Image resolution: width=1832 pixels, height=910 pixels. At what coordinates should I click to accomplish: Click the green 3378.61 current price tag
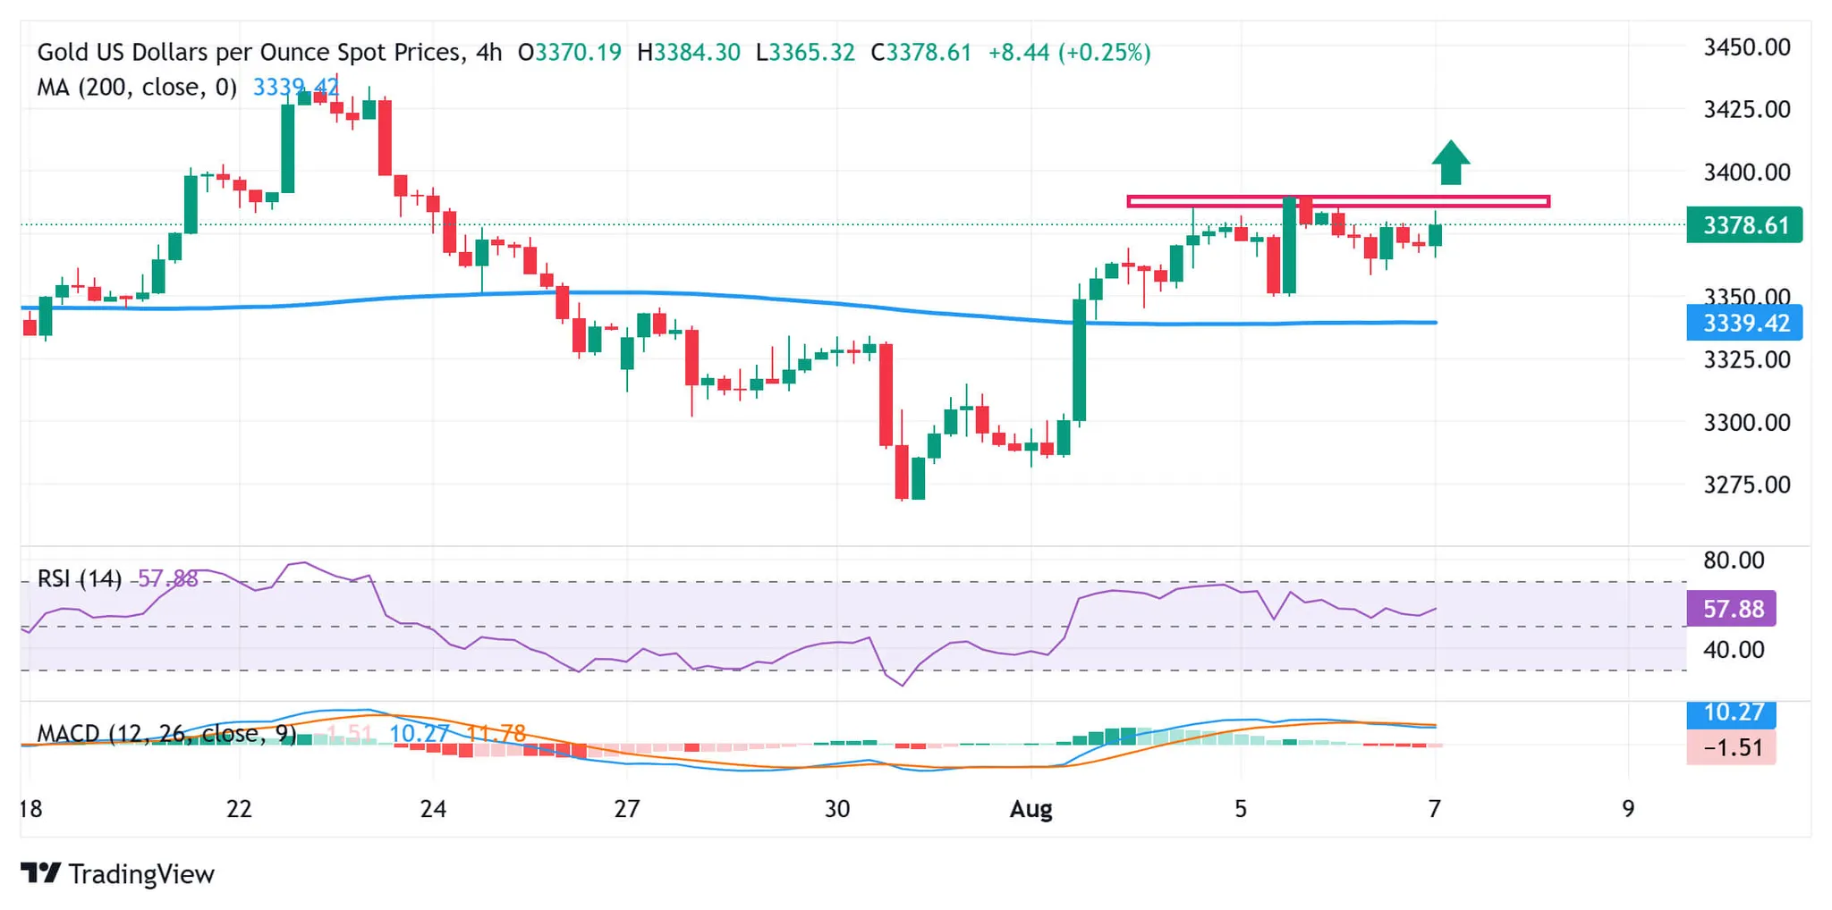tap(1743, 225)
